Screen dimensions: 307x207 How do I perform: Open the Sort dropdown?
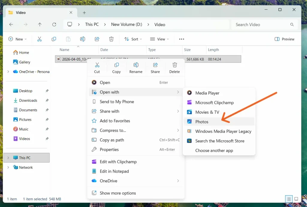(x=133, y=39)
